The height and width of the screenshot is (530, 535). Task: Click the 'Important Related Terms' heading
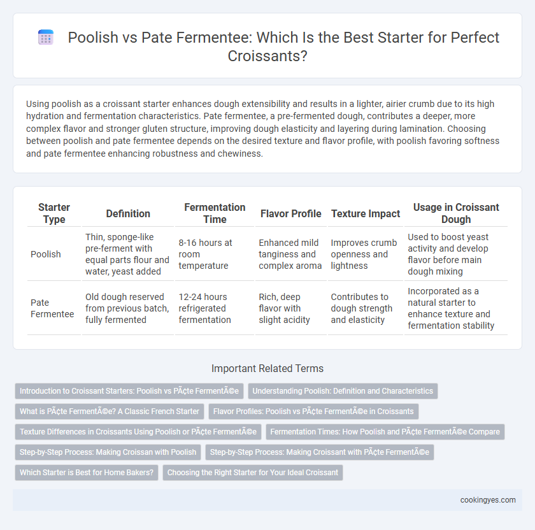(x=267, y=369)
